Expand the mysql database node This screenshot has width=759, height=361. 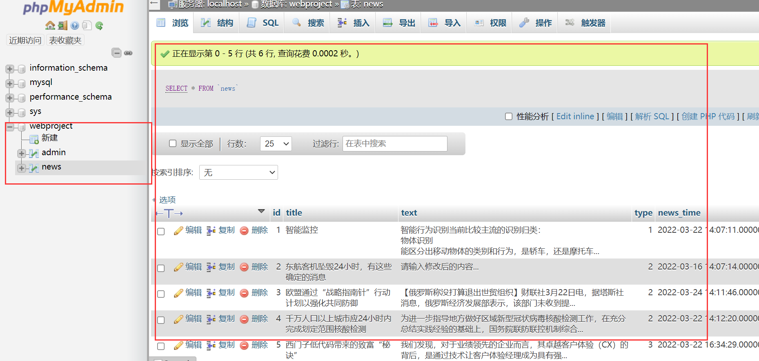[10, 84]
